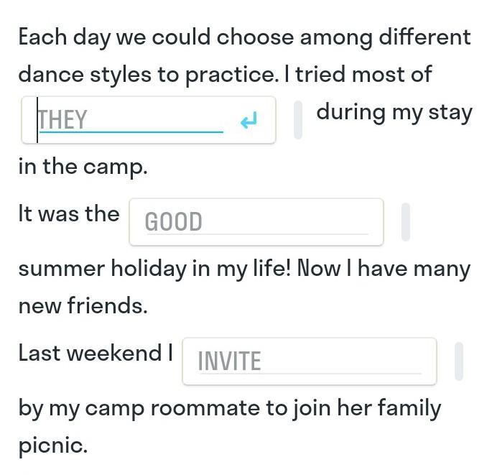Select the GOOD answer input field

point(256,222)
